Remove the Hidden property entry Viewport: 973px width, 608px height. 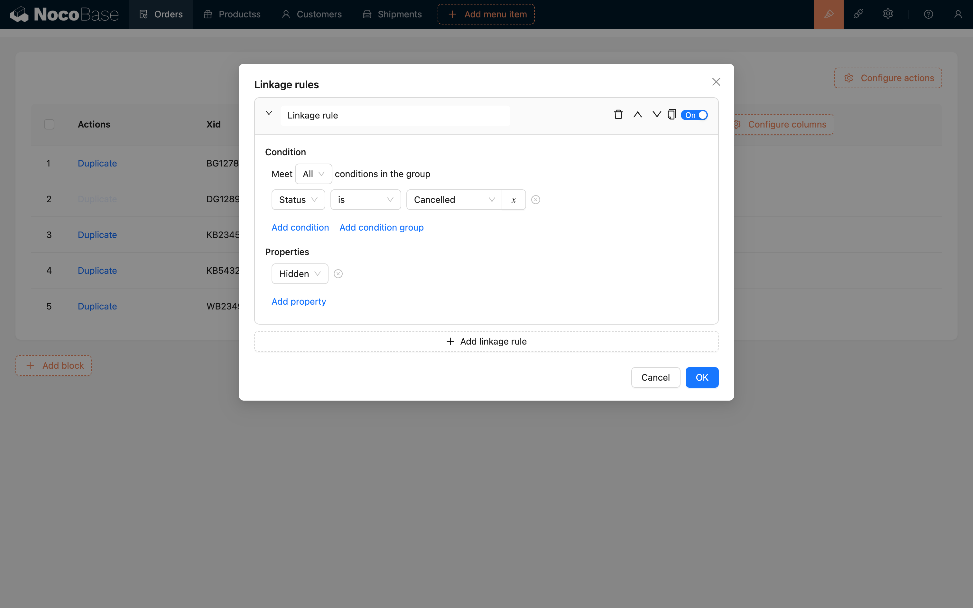click(338, 274)
